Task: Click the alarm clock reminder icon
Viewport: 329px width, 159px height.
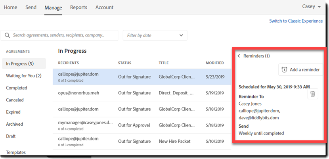Action: 284,70
